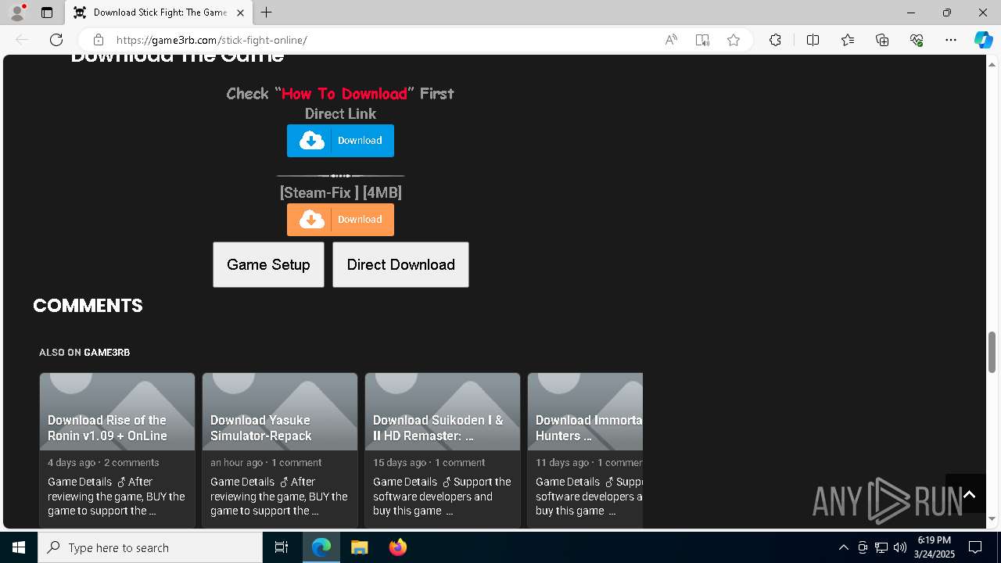Show hidden system tray icons
This screenshot has width=1001, height=563.
843,547
